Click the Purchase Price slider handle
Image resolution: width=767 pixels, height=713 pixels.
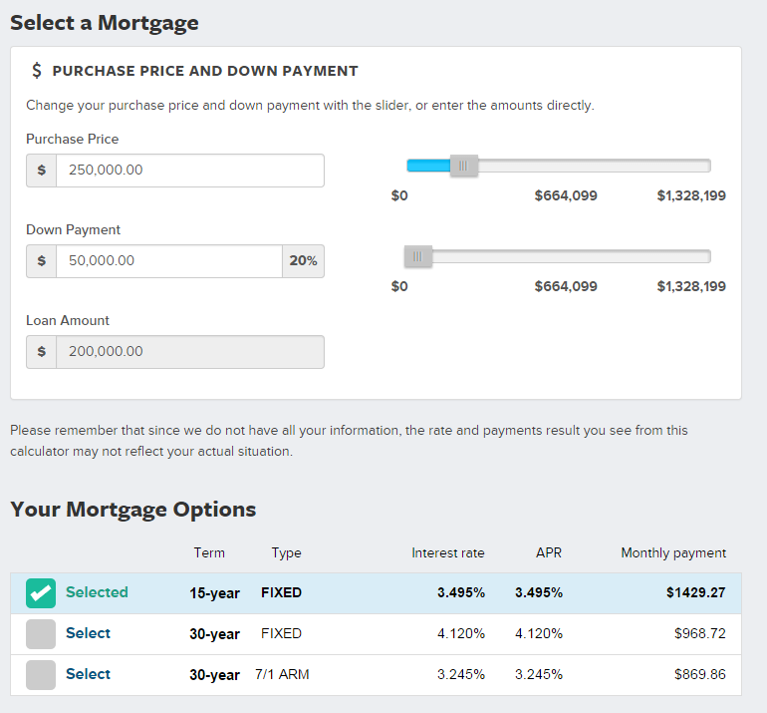463,167
